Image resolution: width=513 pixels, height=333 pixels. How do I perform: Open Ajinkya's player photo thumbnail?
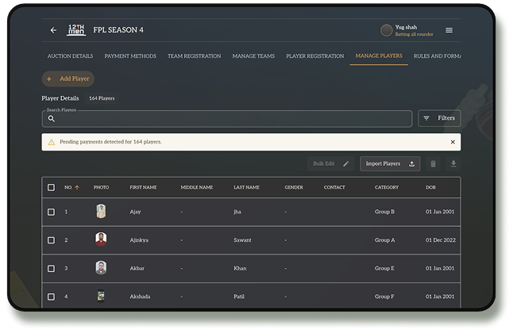[101, 239]
